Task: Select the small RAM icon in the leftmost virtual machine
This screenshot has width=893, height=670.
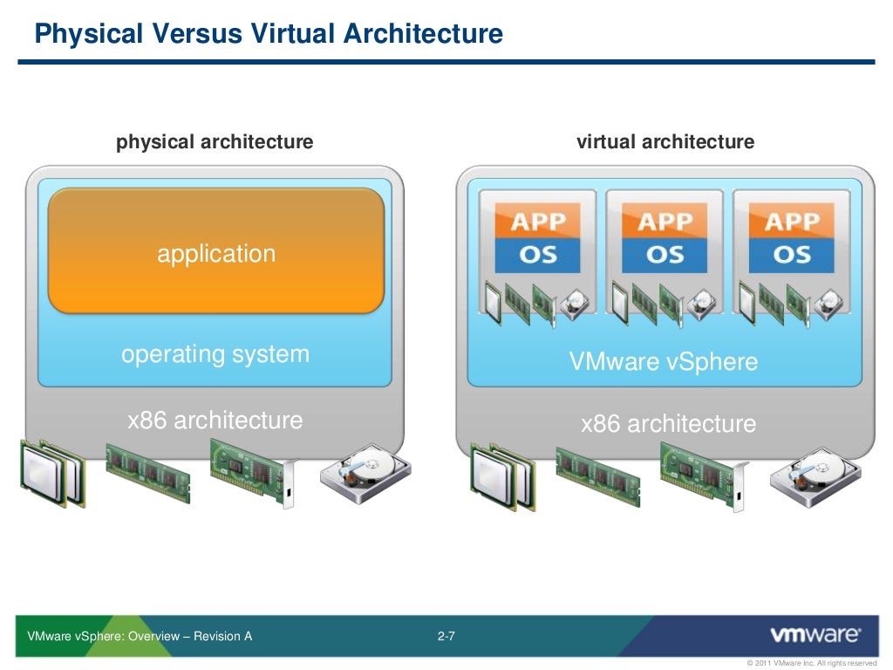Action: [x=517, y=304]
